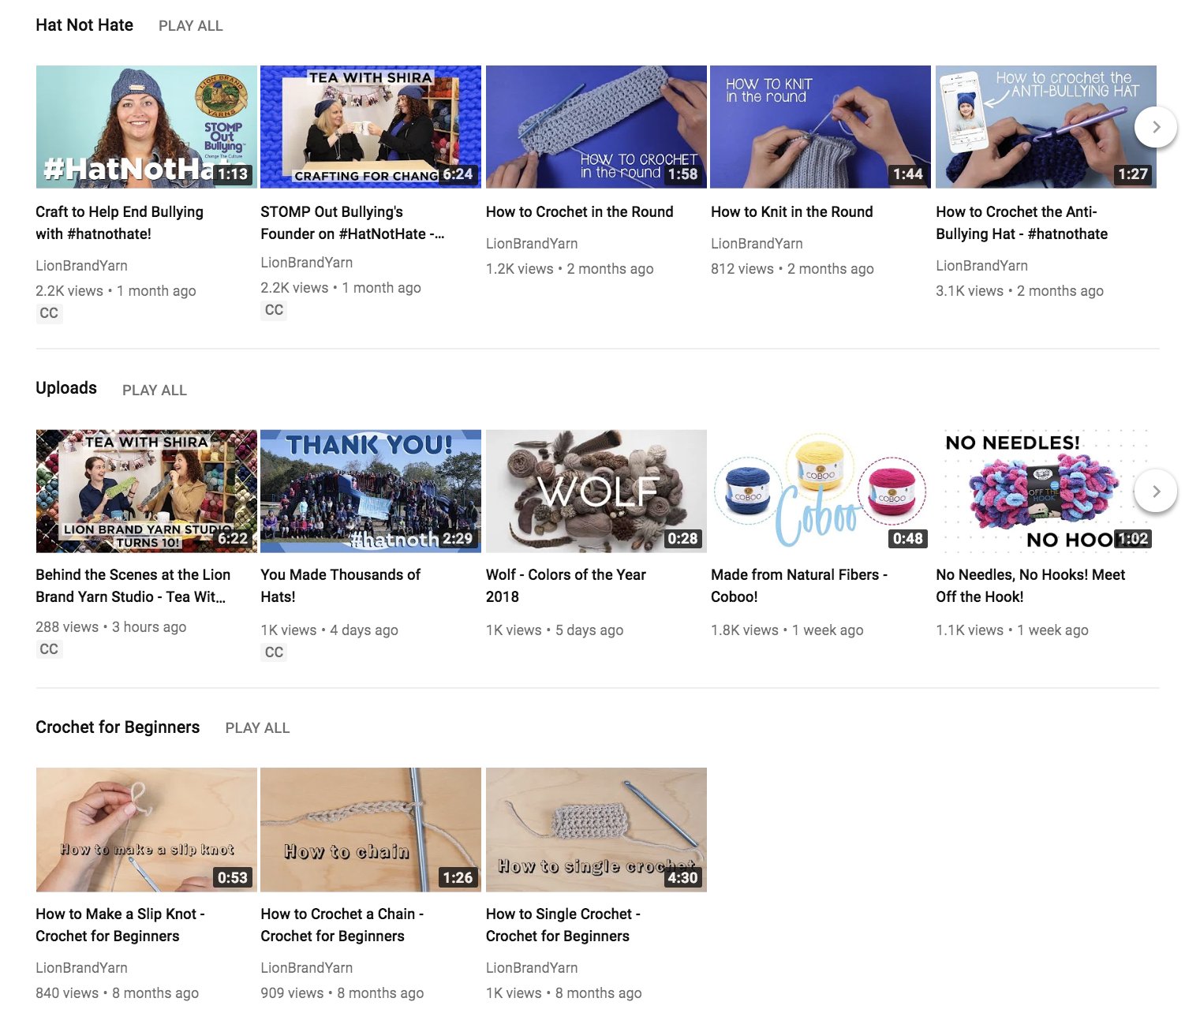Click LionBrandYarn channel under Craft to Help End Bullying
Image resolution: width=1185 pixels, height=1013 pixels.
(x=81, y=266)
